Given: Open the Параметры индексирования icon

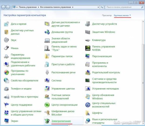Looking at the screenshot, I should point(6,56).
